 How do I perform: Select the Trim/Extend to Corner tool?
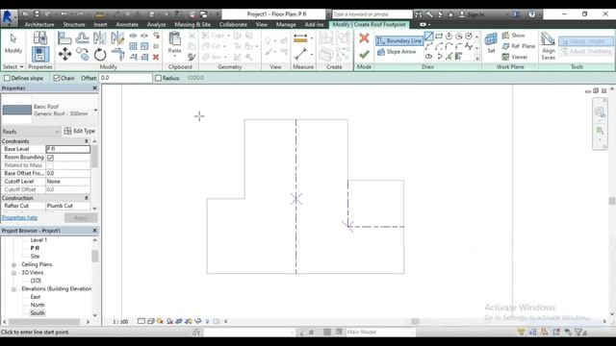coord(117,54)
